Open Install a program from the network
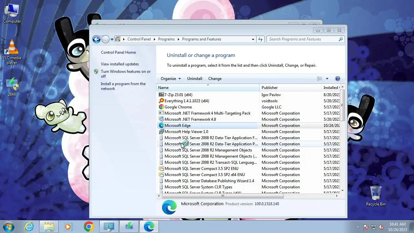Viewport: 414px width, 233px height. (x=123, y=86)
